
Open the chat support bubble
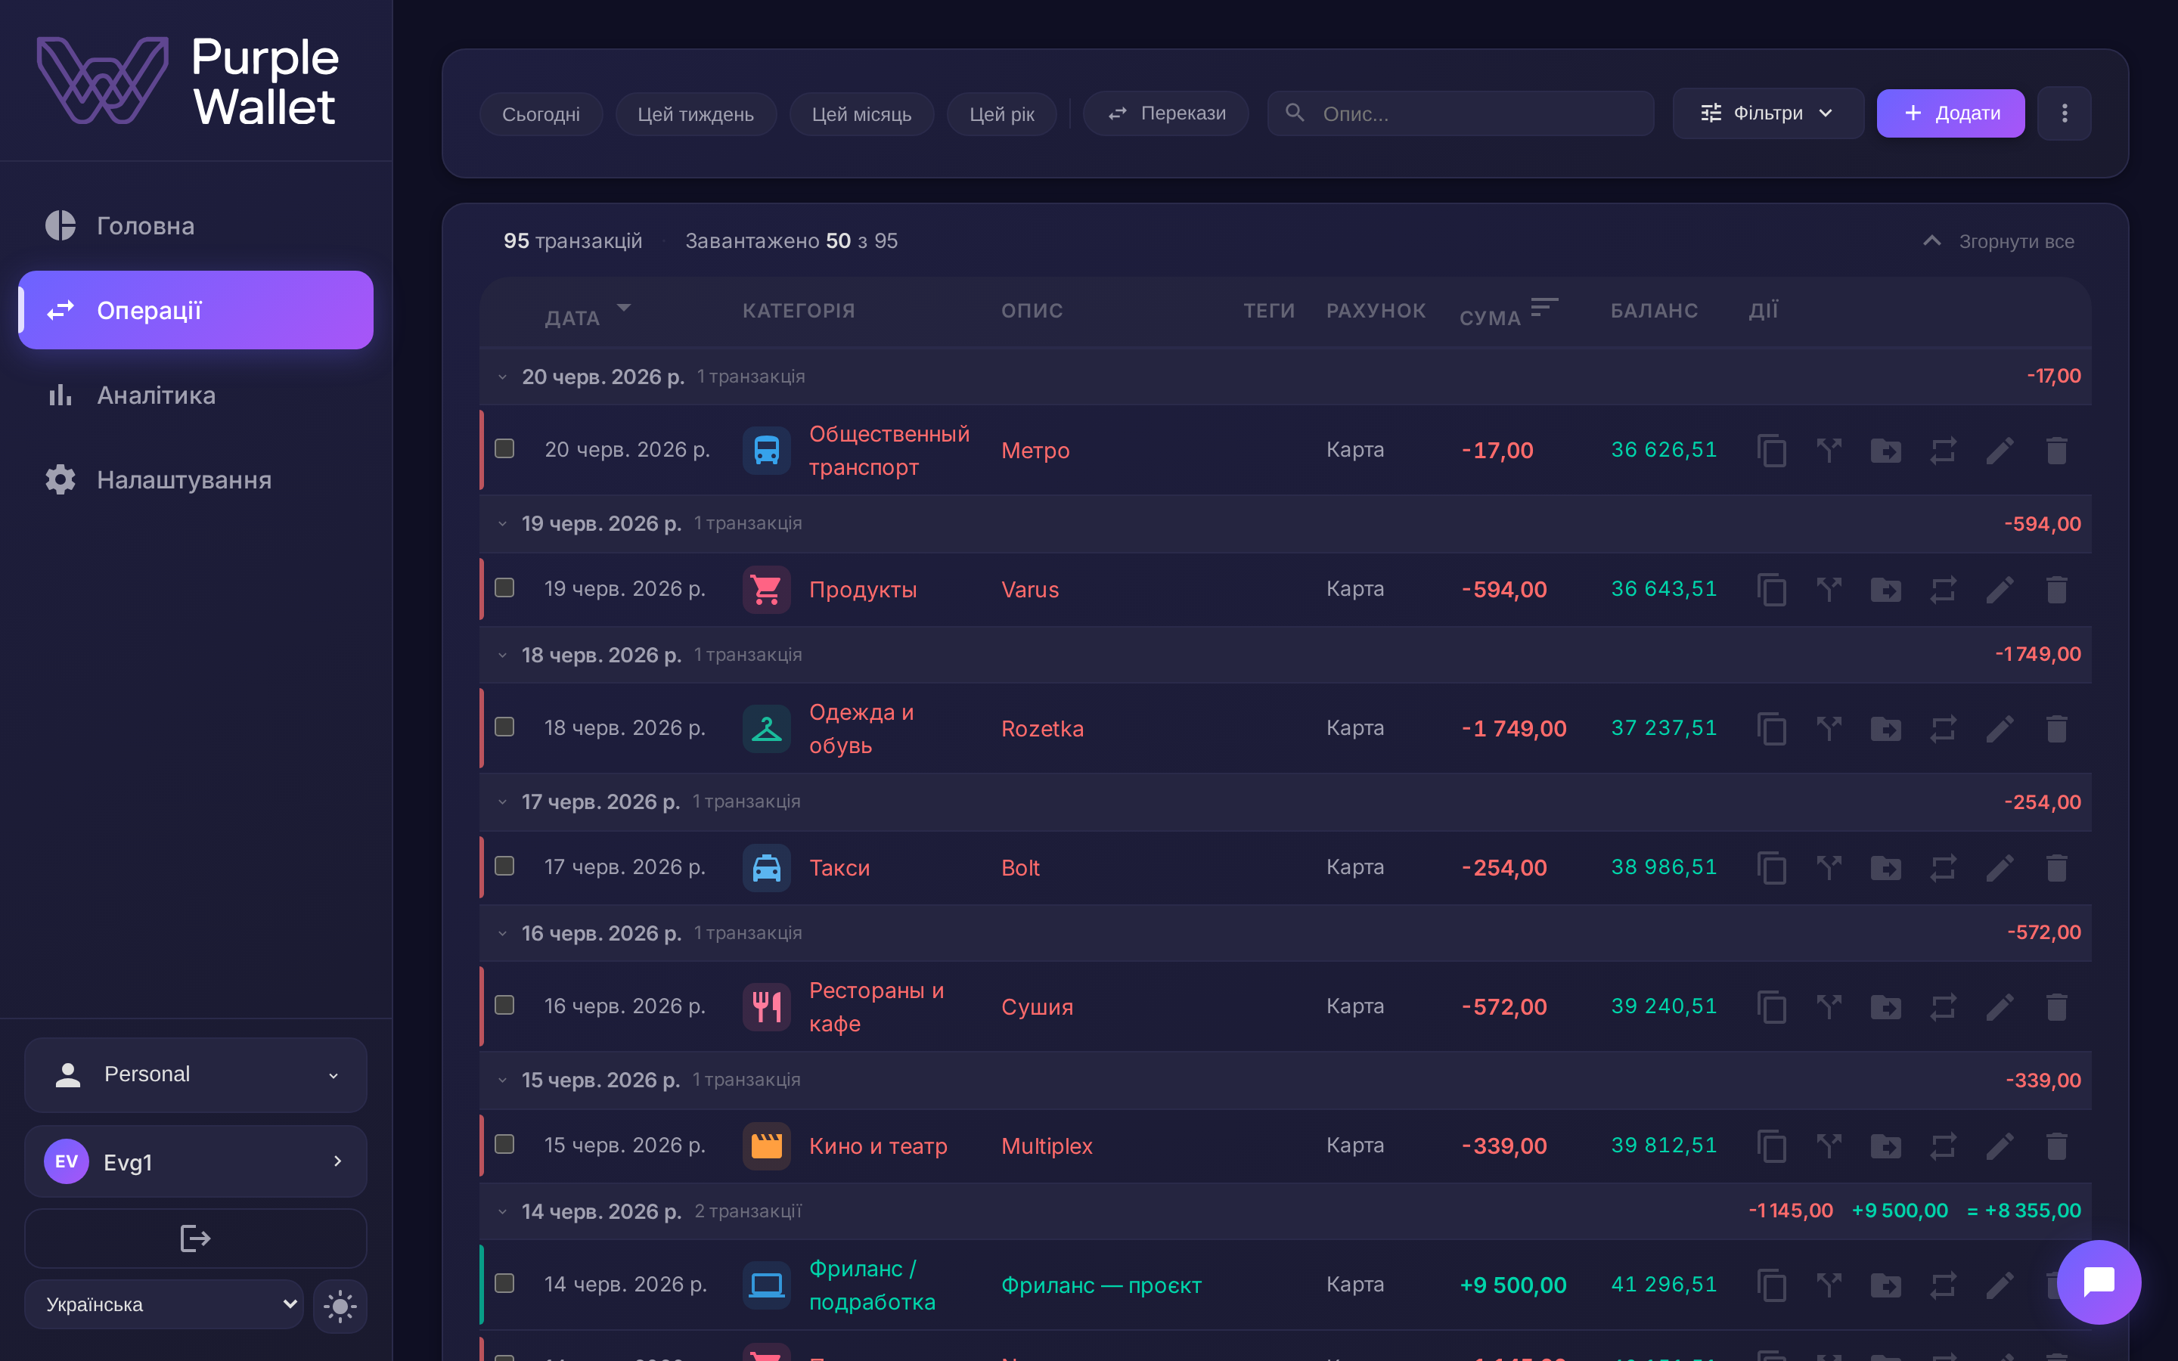[2099, 1282]
